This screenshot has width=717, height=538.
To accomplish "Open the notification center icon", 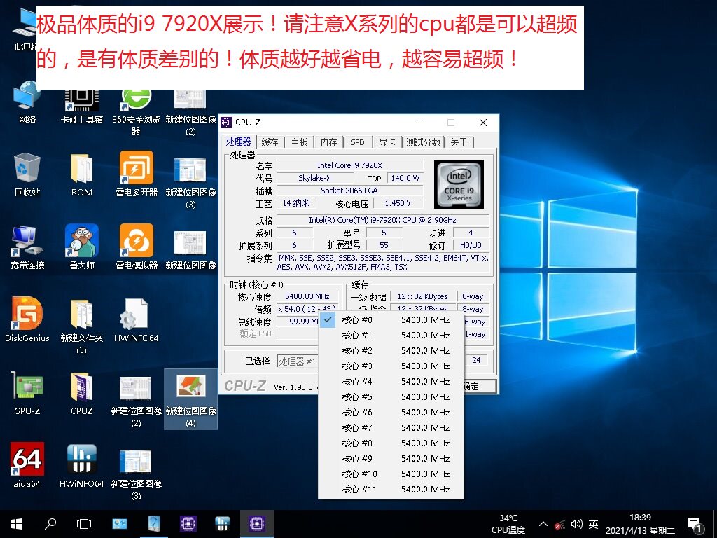I will tap(695, 525).
